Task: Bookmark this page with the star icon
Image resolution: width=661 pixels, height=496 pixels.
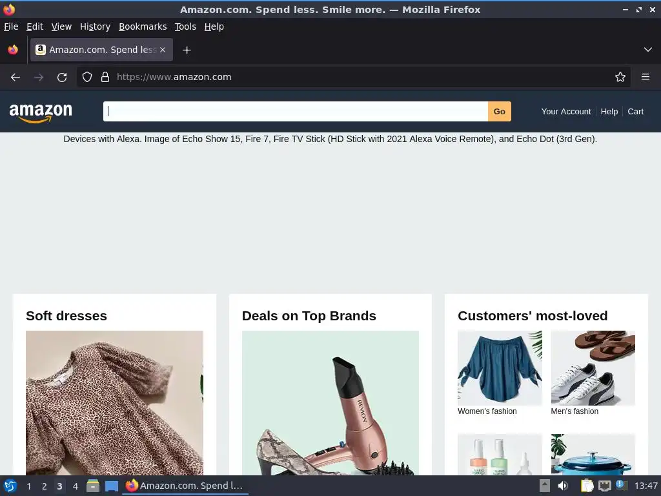Action: tap(620, 77)
